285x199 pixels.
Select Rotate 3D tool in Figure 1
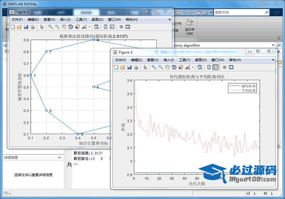[71, 27]
